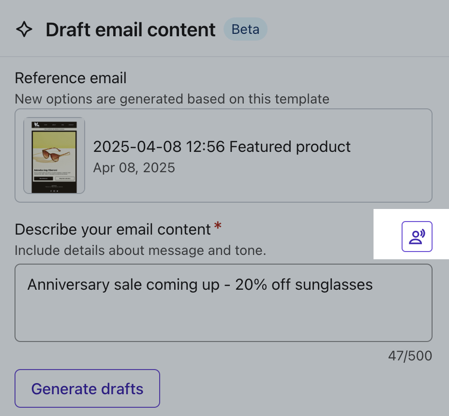Screen dimensions: 449x416
Task: Click the sparkle AI icon beside the title
Action: tap(24, 29)
